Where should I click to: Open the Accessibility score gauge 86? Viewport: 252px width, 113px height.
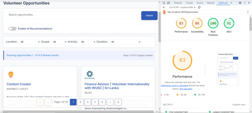(x=197, y=23)
